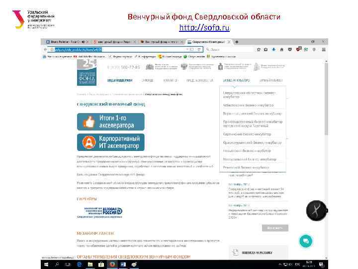The image size is (358, 269).
Task: Click the orange person icon on Корпоративный banner
Action: [89, 142]
